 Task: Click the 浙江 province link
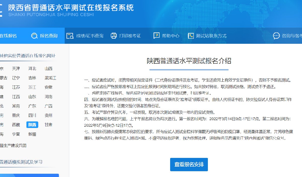pos(32,87)
